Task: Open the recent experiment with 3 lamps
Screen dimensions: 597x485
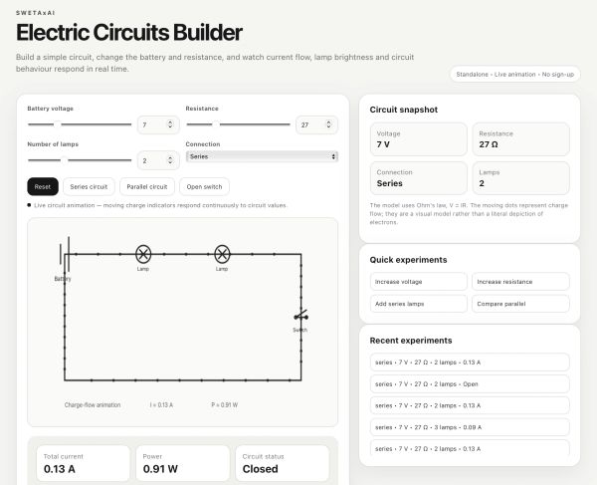Action: click(x=470, y=427)
